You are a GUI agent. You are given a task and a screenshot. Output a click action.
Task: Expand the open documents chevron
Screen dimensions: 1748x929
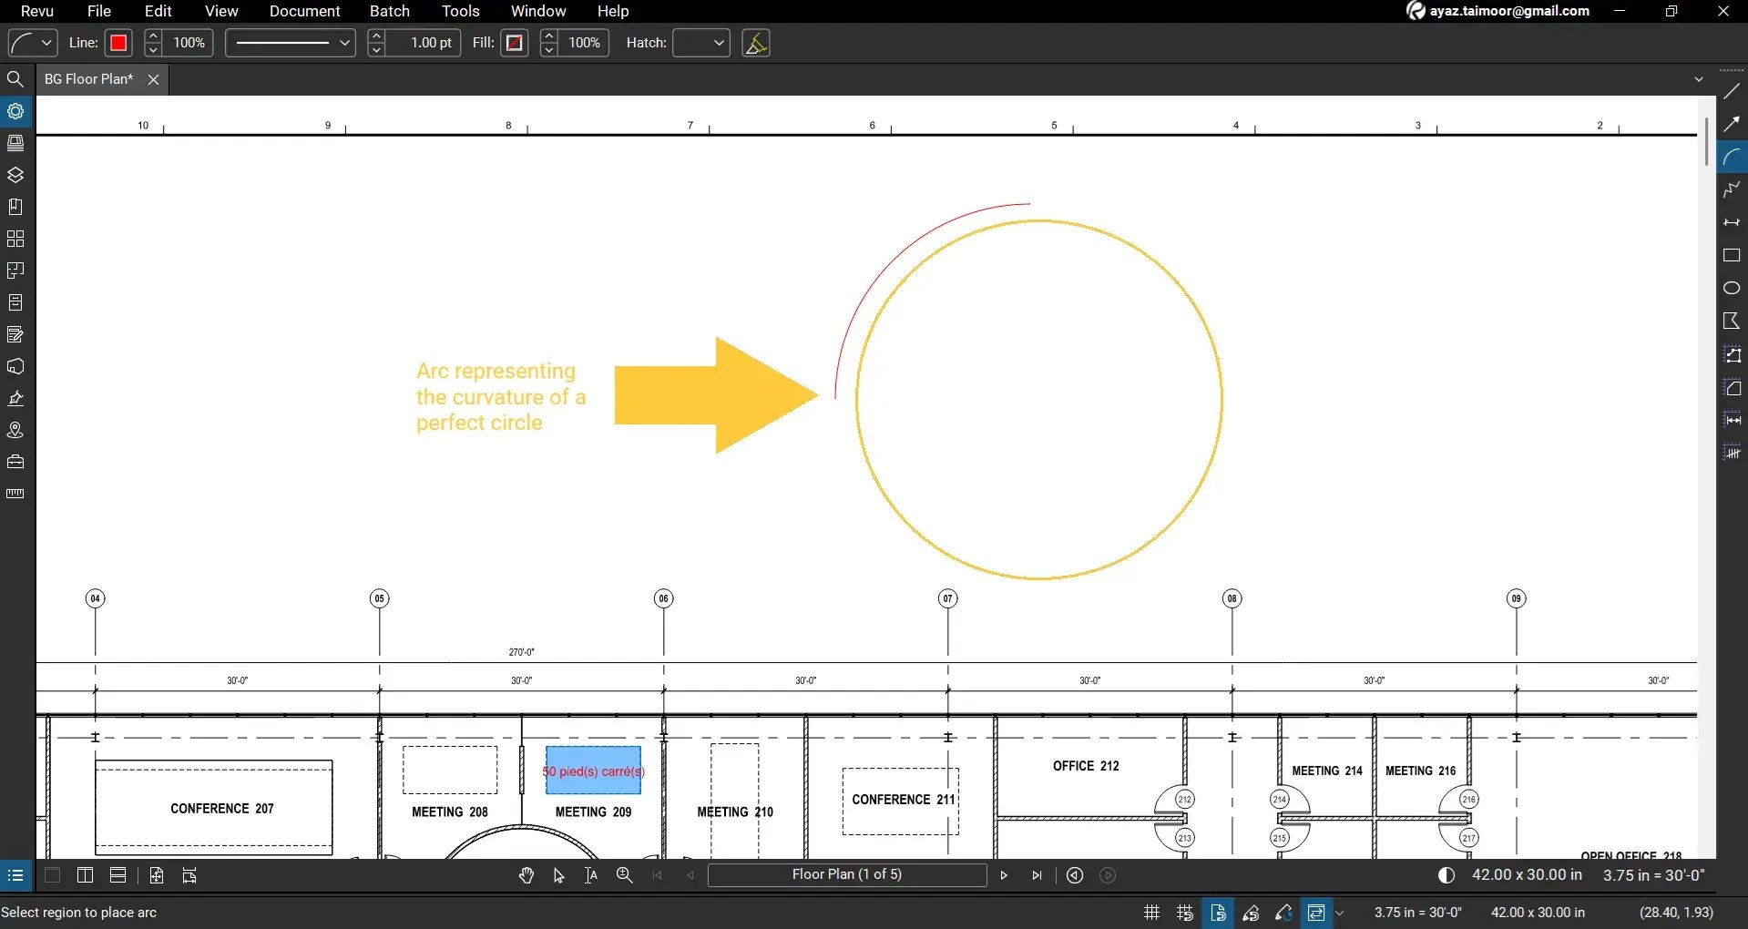[x=1698, y=79]
